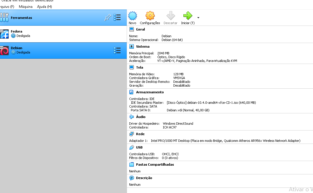313x193 pixels.
Task: Open the Ajuda (H) menu
Action: click(44, 7)
